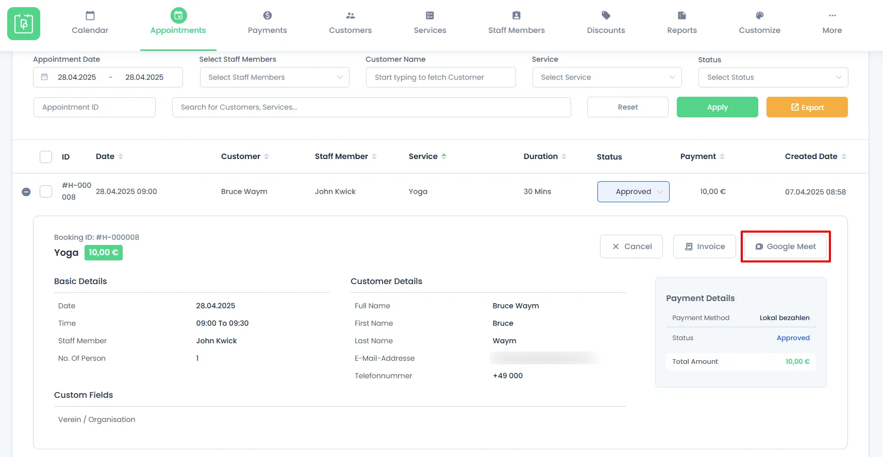Image resolution: width=883 pixels, height=457 pixels.
Task: Click the Search for Customers, Services field
Action: pos(371,107)
